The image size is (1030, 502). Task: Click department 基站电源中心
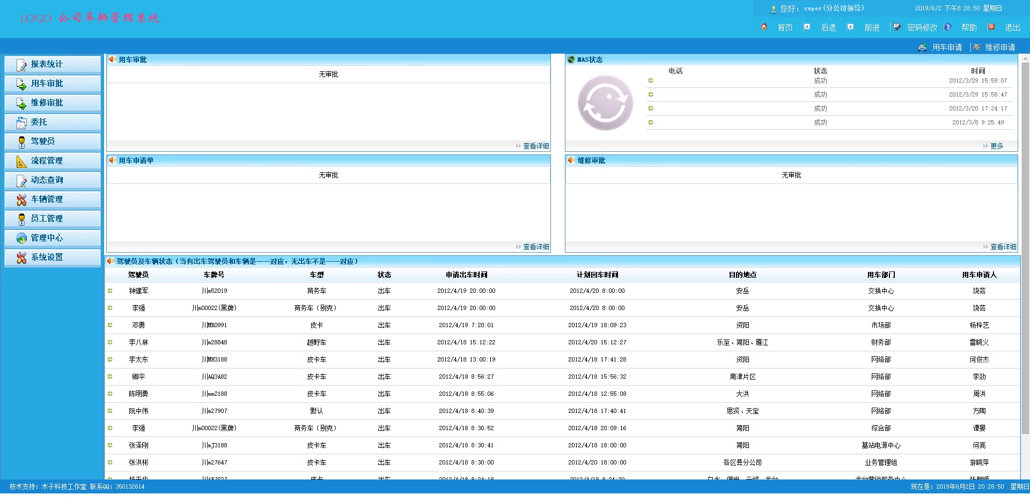point(881,445)
